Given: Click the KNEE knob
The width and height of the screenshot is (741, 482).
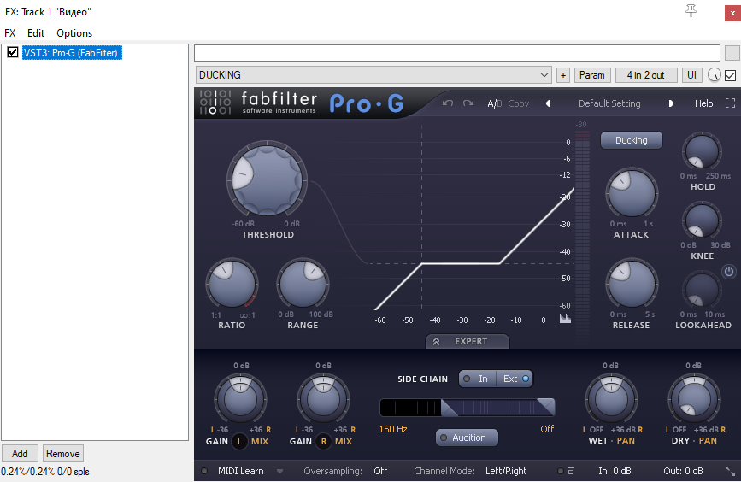Looking at the screenshot, I should click(x=702, y=220).
